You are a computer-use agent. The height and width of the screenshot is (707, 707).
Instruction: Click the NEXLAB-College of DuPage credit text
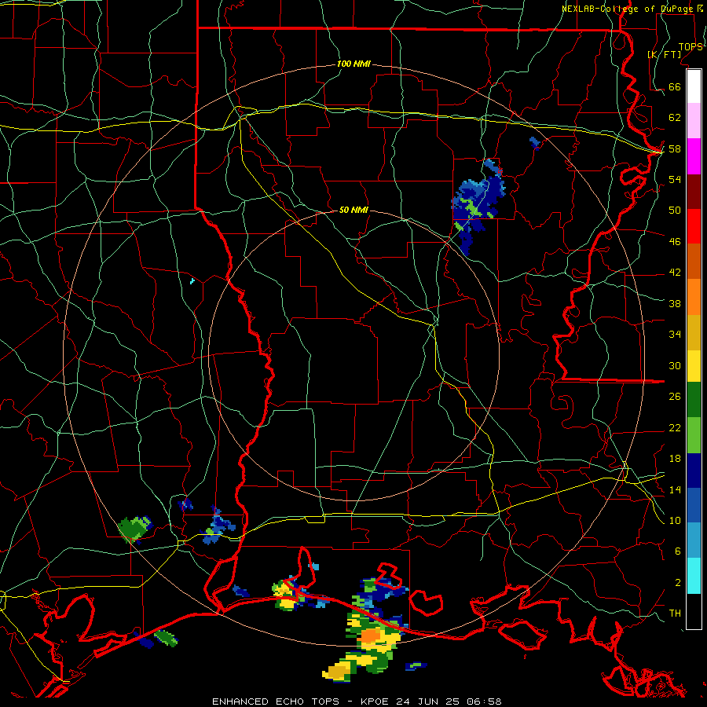coord(627,9)
